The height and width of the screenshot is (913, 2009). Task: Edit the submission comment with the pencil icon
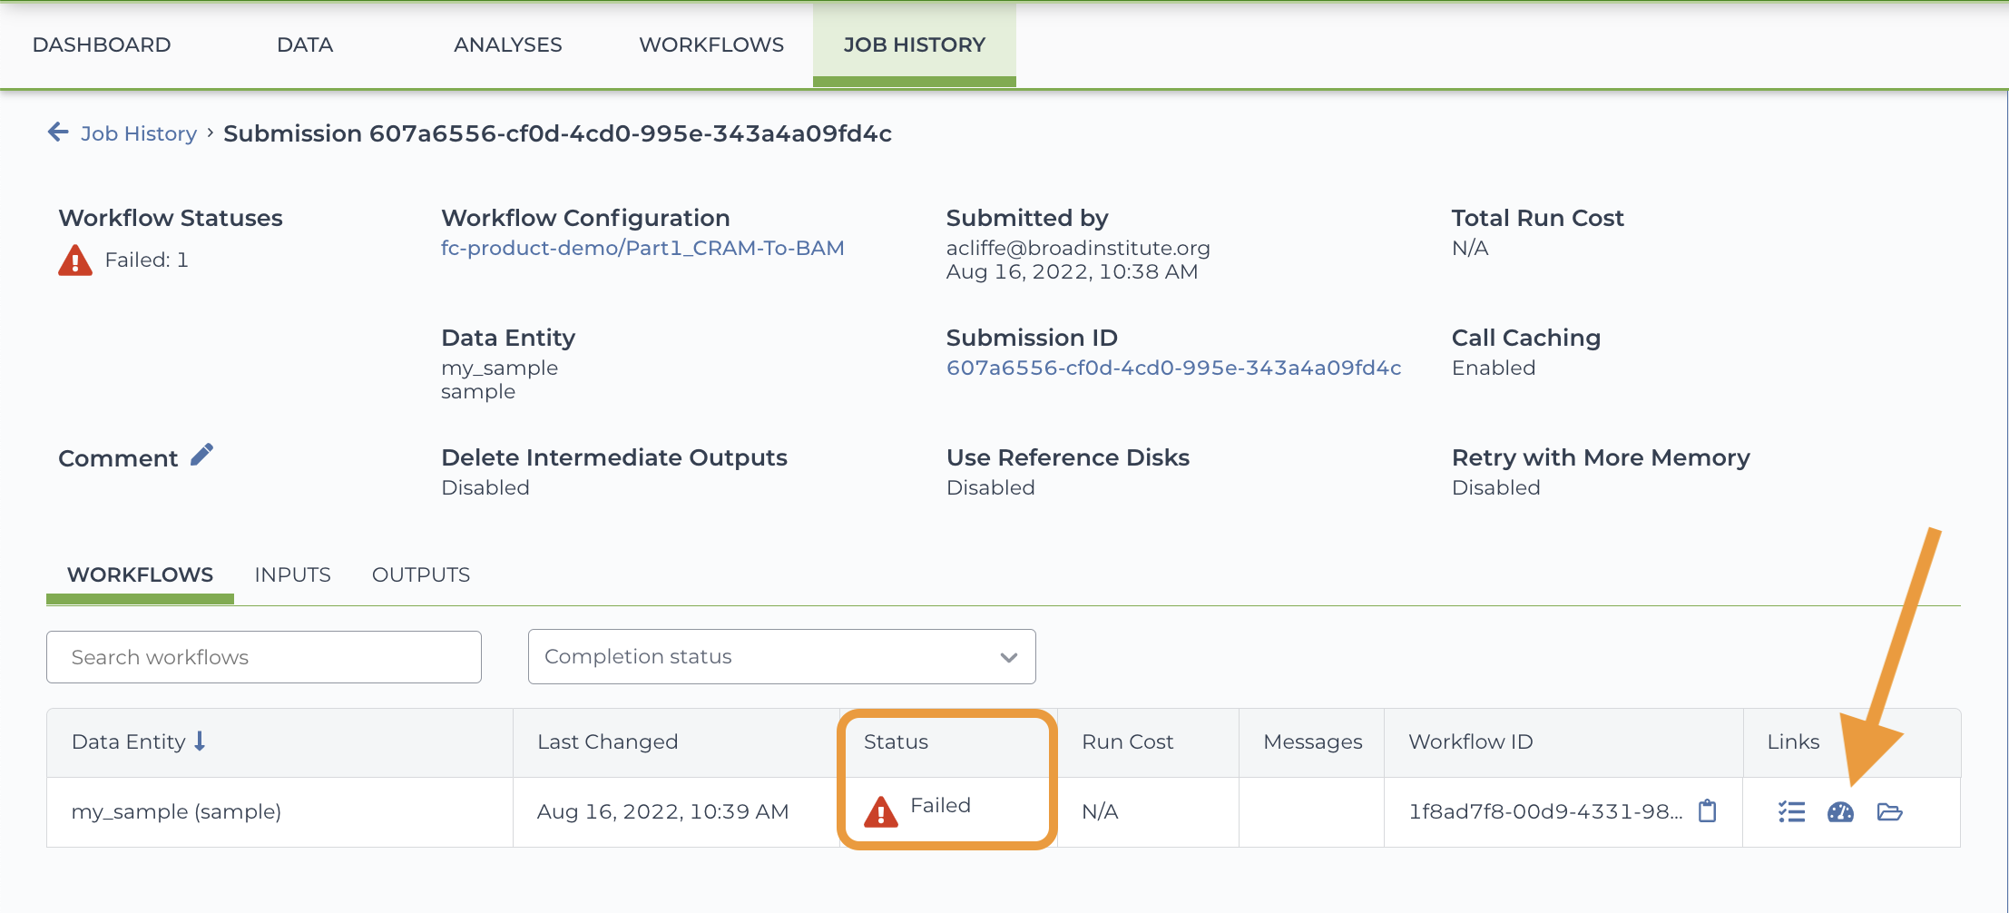tap(201, 455)
